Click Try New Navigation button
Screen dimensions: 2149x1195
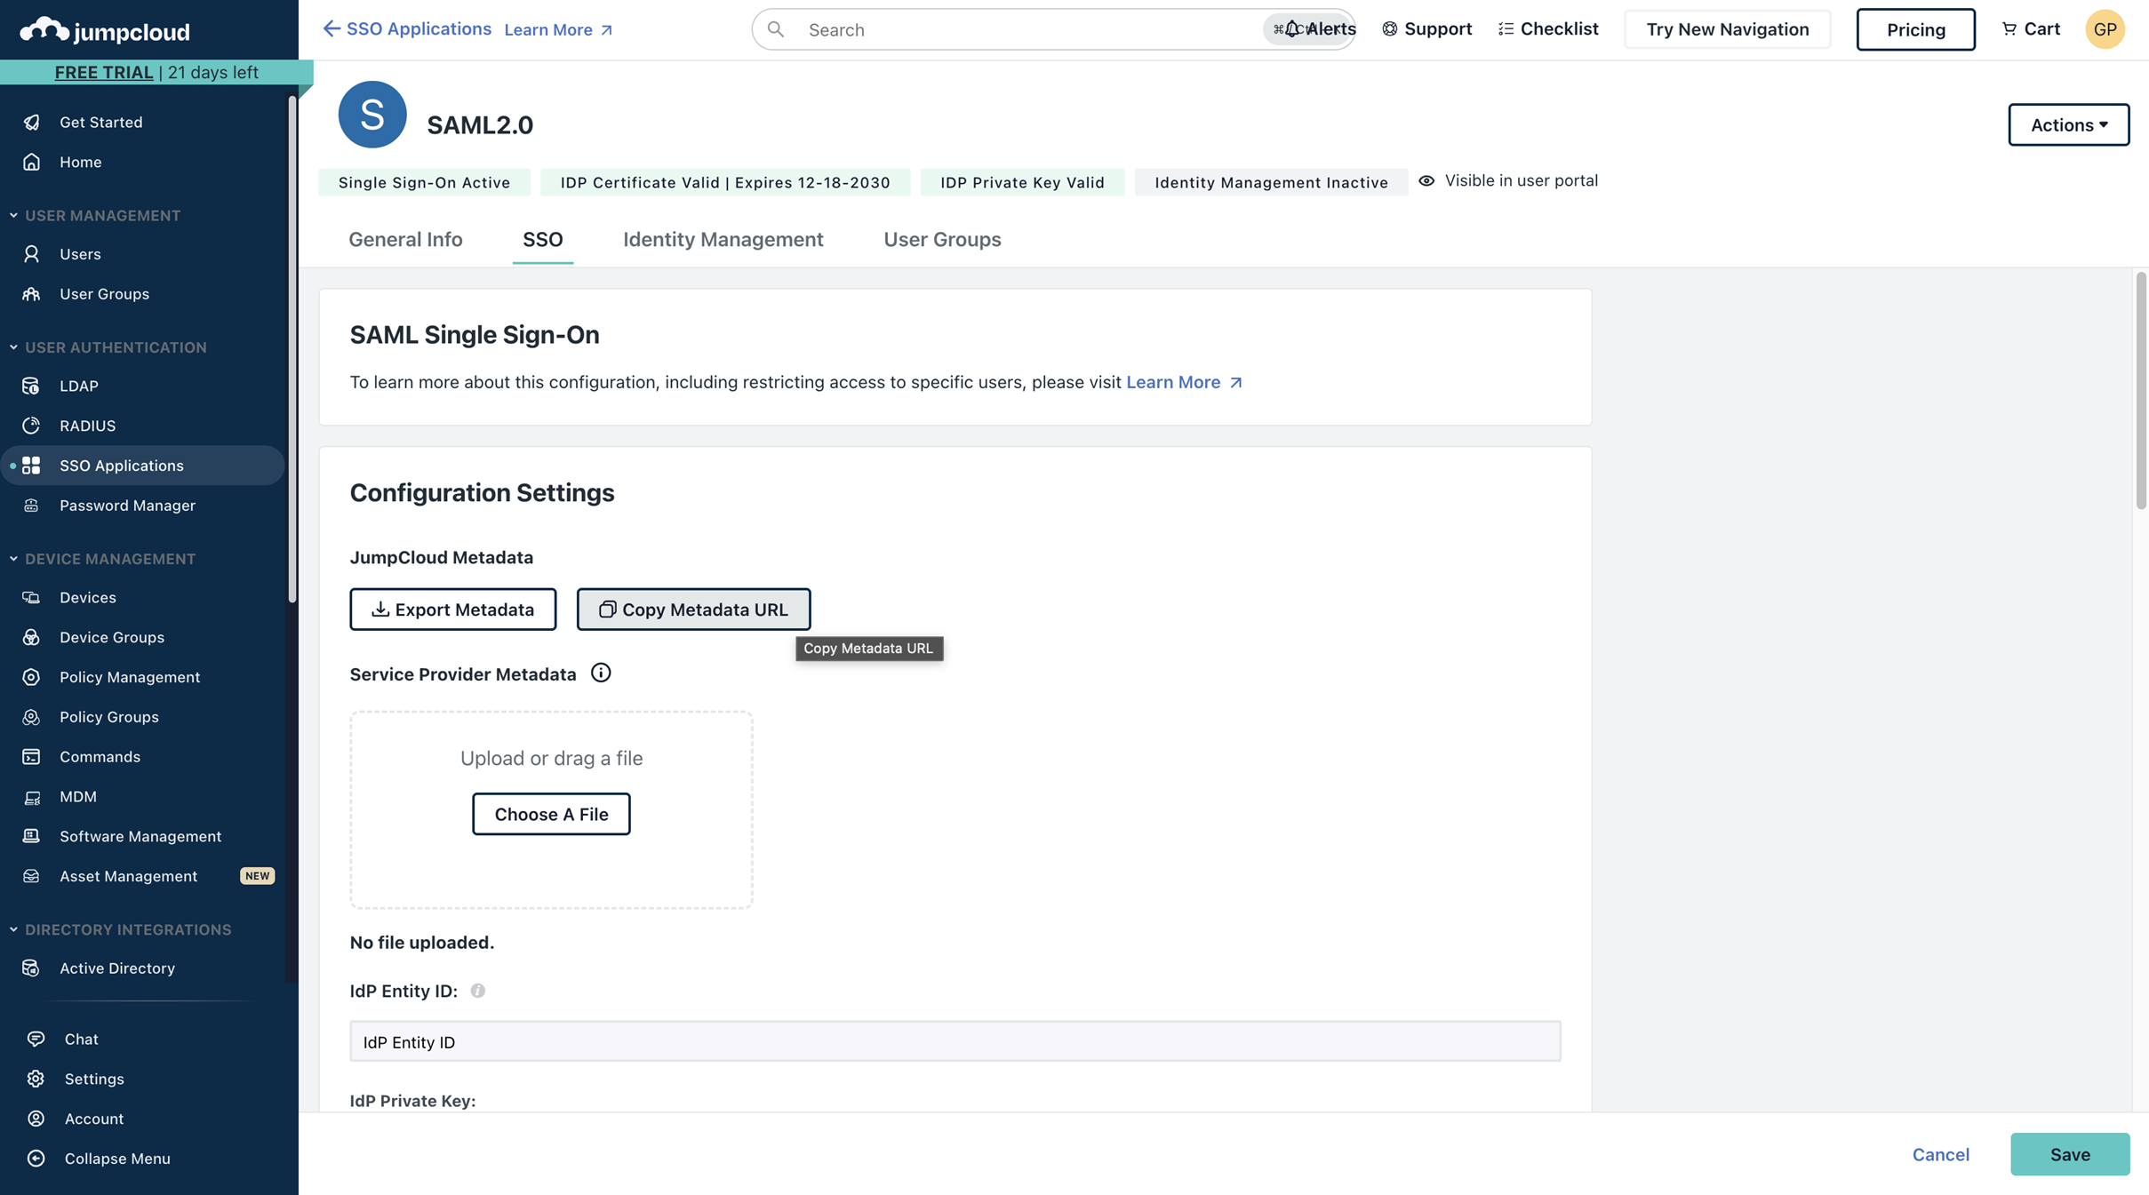pyautogui.click(x=1727, y=29)
